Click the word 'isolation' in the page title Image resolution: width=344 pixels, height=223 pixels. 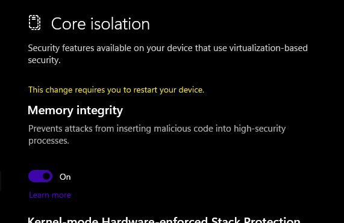(x=120, y=23)
